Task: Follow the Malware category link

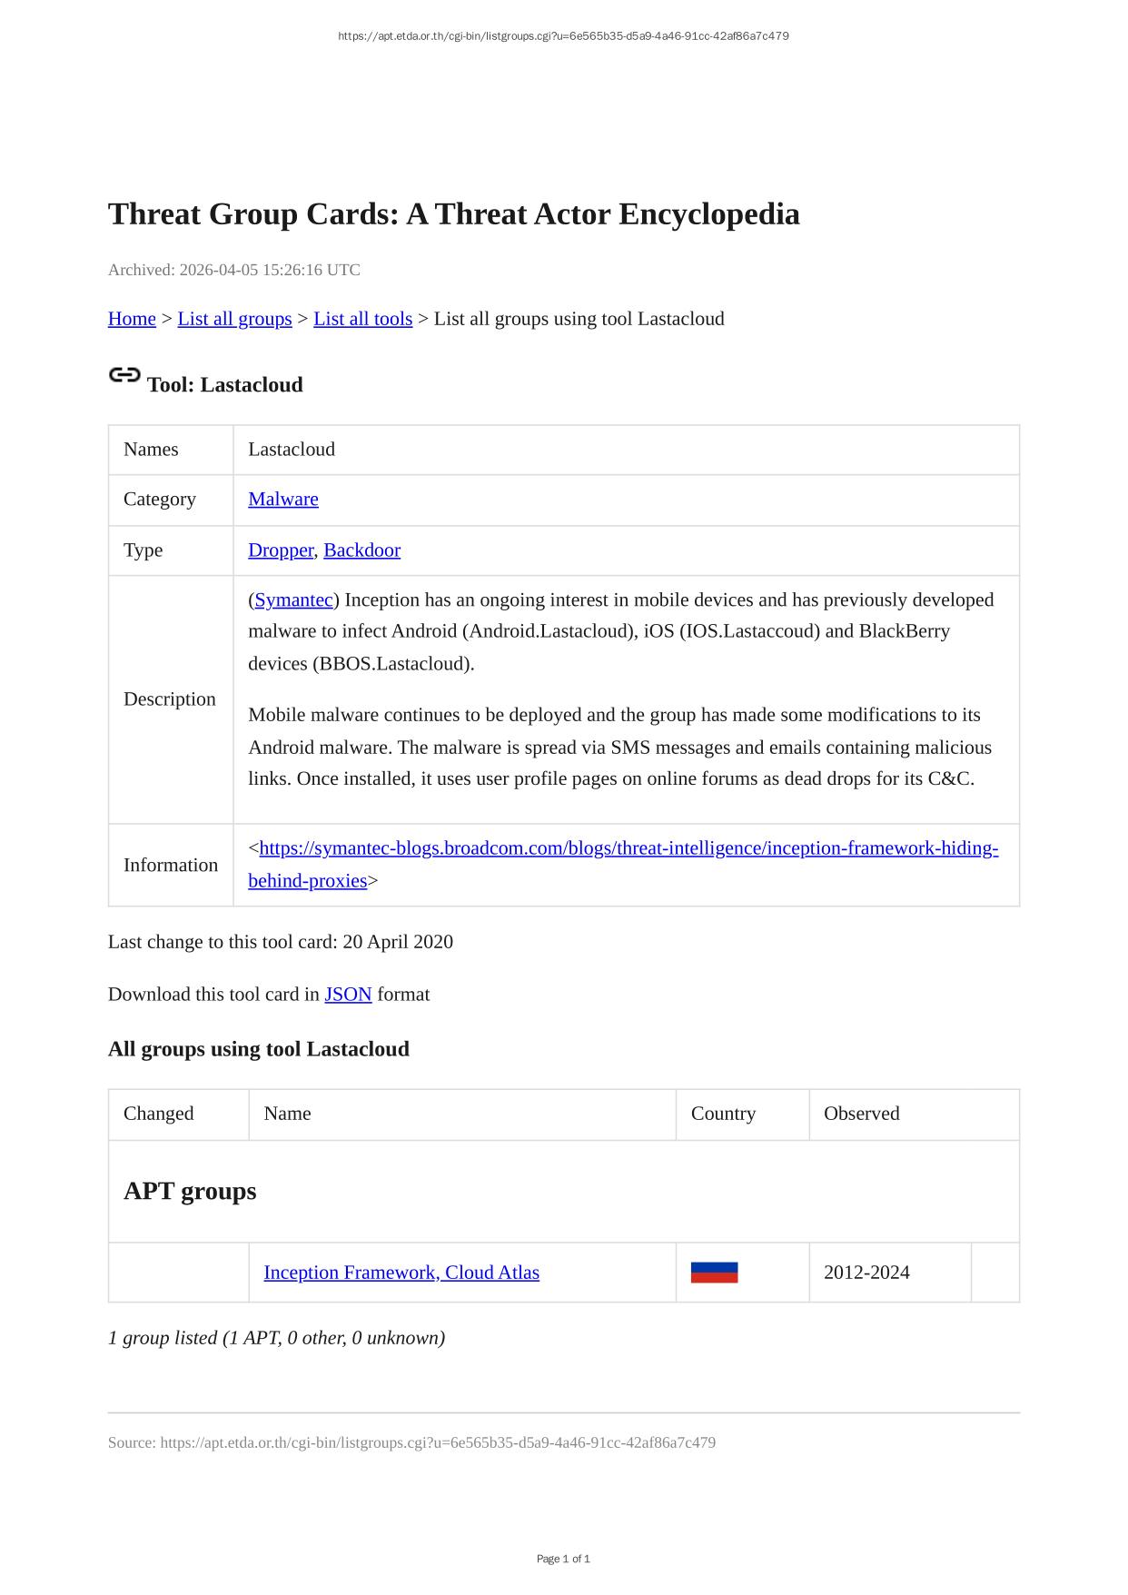Action: pos(282,499)
